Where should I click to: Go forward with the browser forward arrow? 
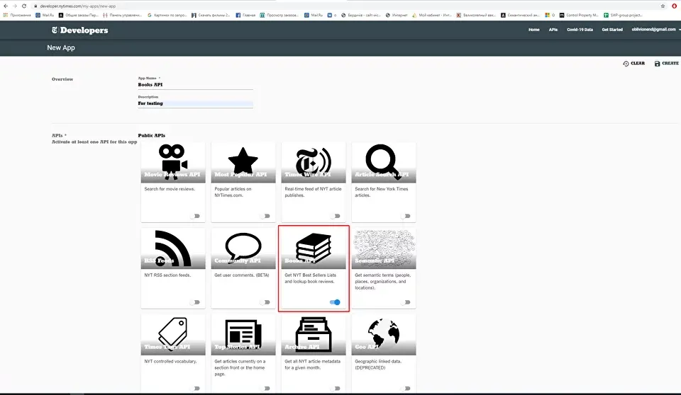[x=15, y=6]
